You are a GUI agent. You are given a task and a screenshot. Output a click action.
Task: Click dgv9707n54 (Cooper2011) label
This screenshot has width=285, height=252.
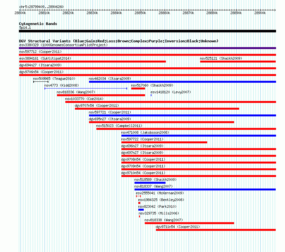[x=97, y=105]
